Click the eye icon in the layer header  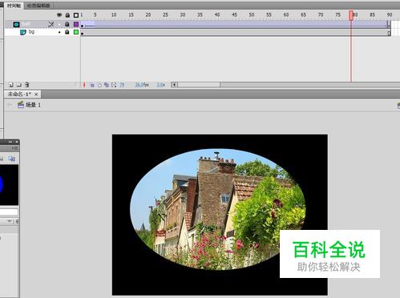point(59,15)
